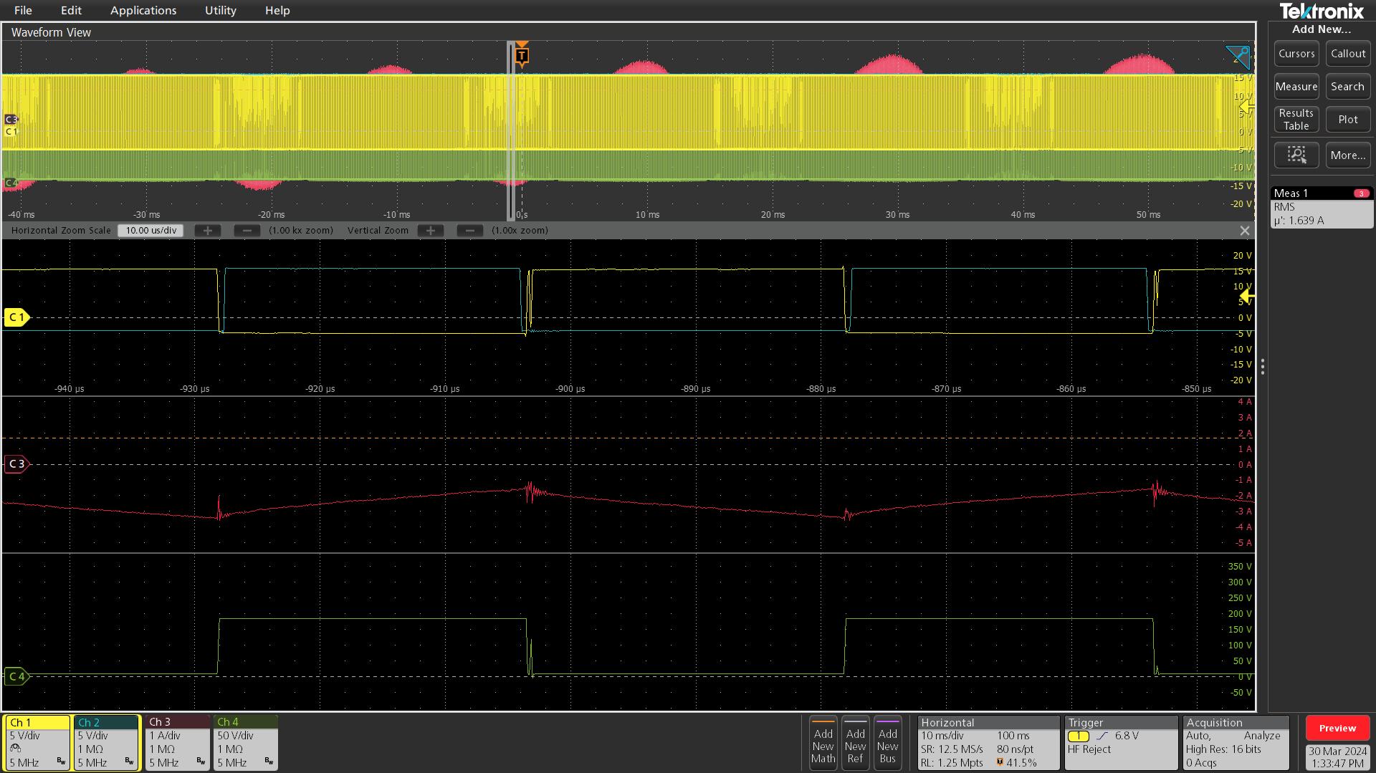Click the RMS value 1.639 A

point(1299,221)
